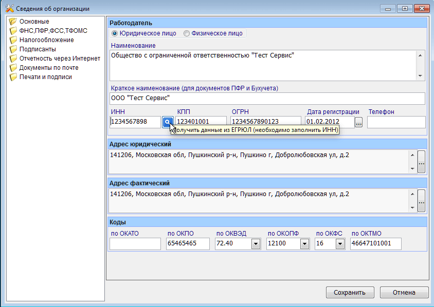Go to the Налогообложение section
This screenshot has width=434, height=307.
[x=46, y=40]
